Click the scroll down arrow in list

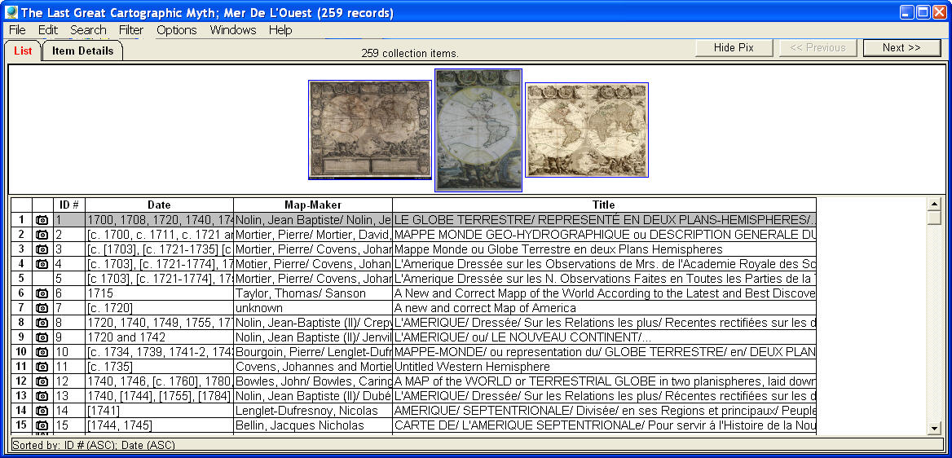934,429
